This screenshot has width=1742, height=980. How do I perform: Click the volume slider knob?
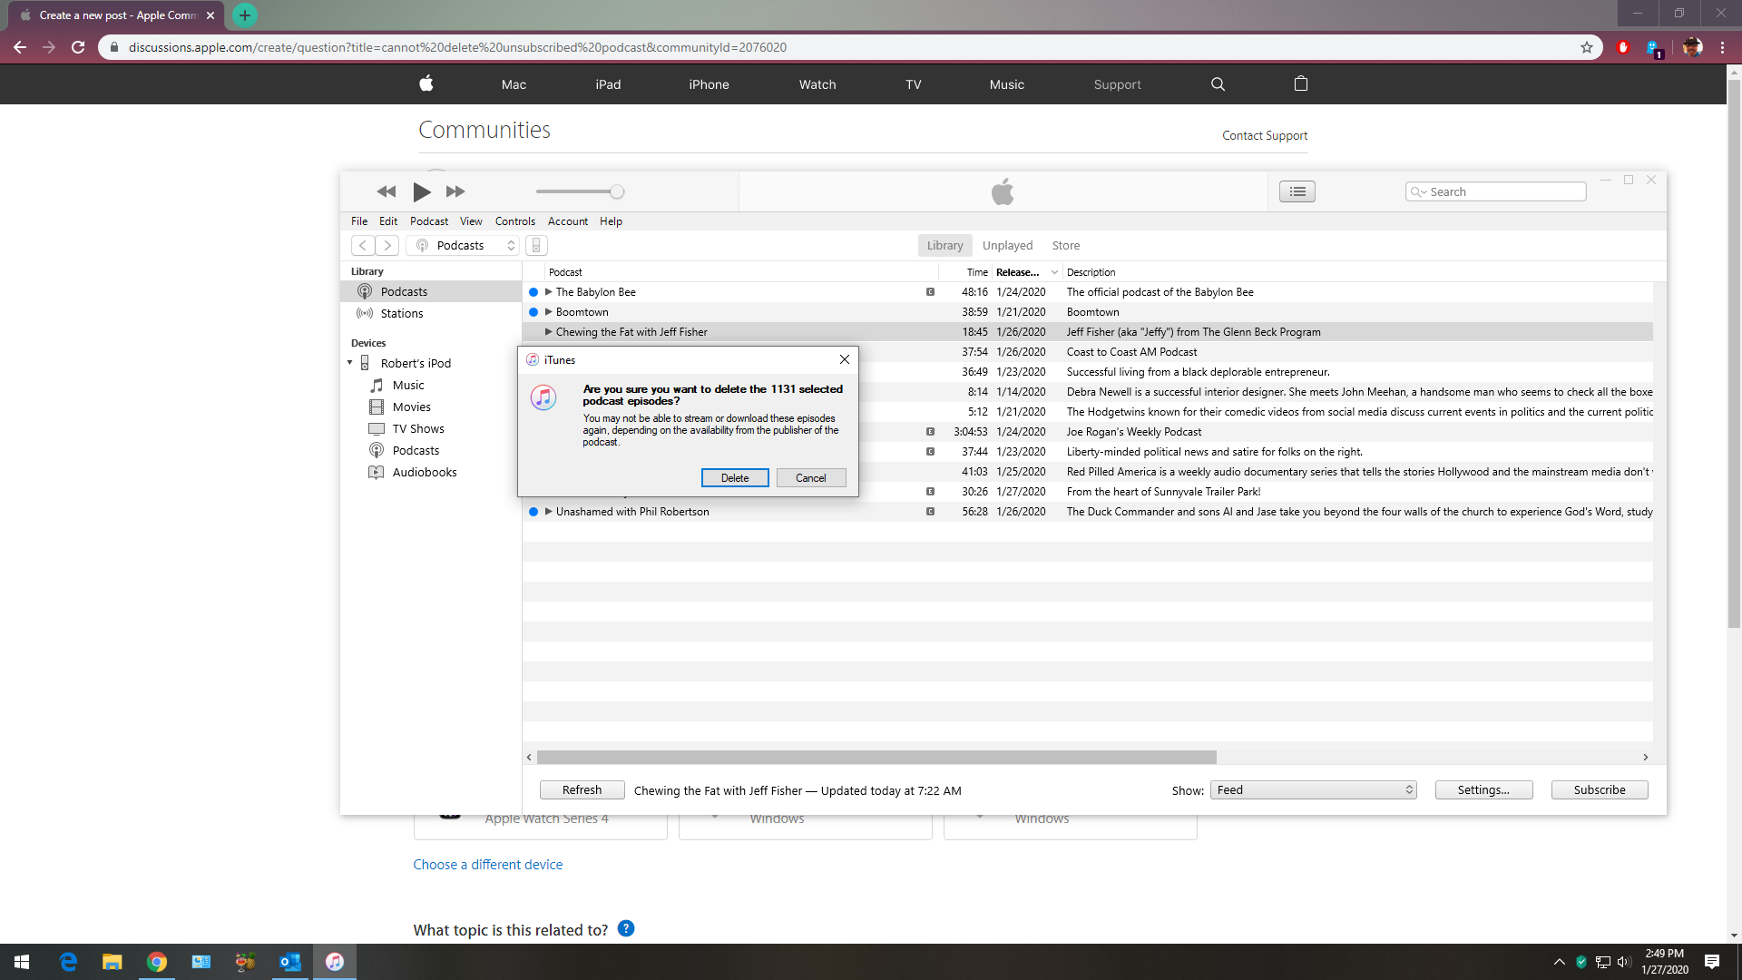pyautogui.click(x=617, y=191)
